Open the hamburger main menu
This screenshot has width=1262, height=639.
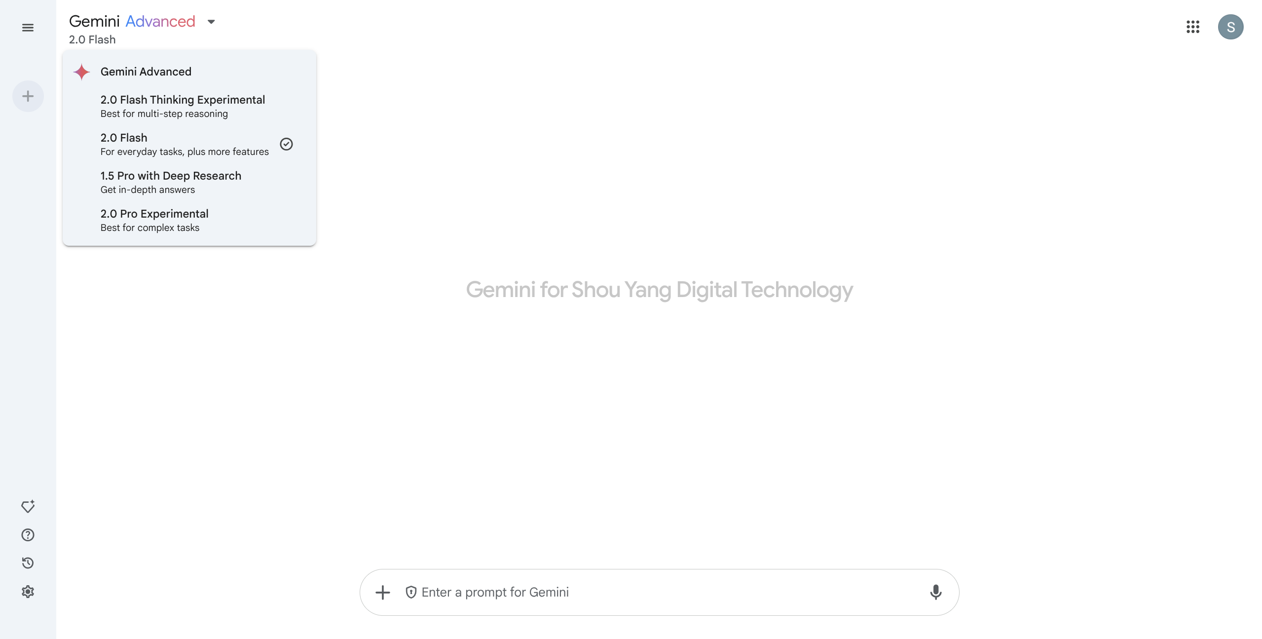(x=28, y=28)
